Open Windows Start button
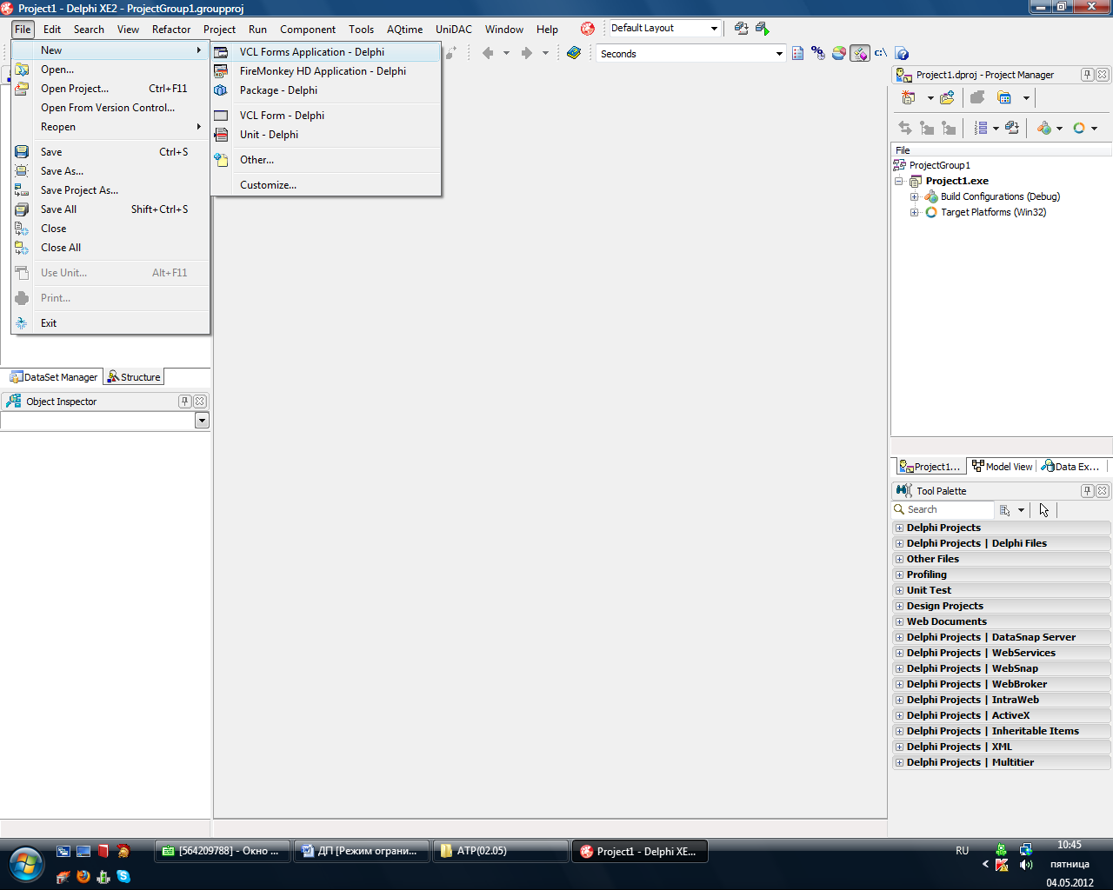 click(x=26, y=865)
